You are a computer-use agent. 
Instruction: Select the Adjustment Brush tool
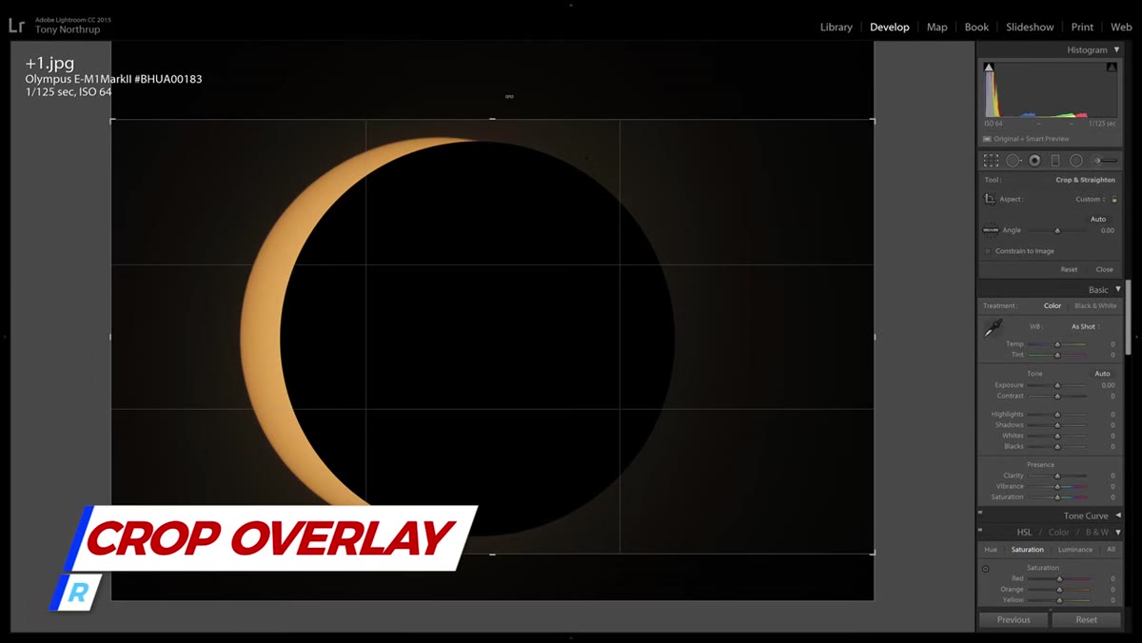pyautogui.click(x=1105, y=161)
